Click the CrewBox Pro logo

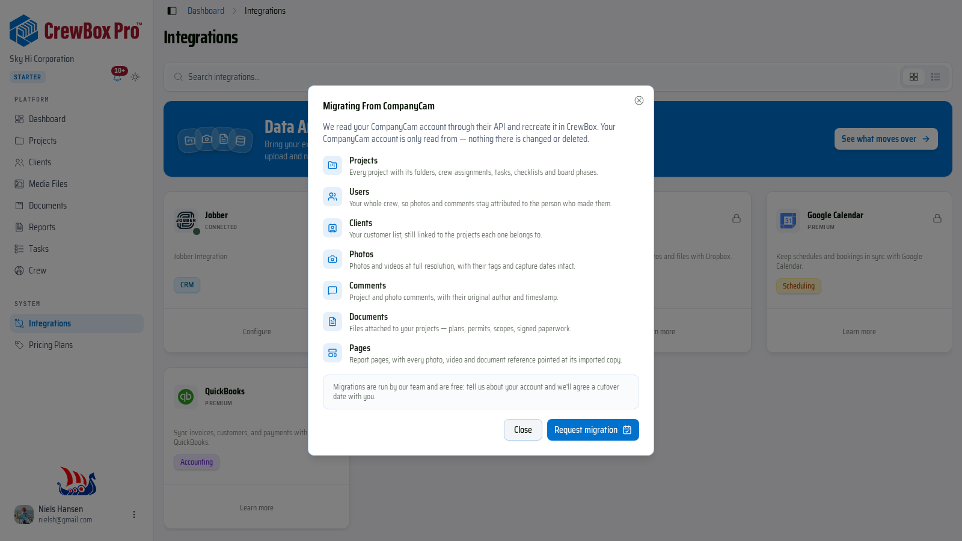coord(76,31)
